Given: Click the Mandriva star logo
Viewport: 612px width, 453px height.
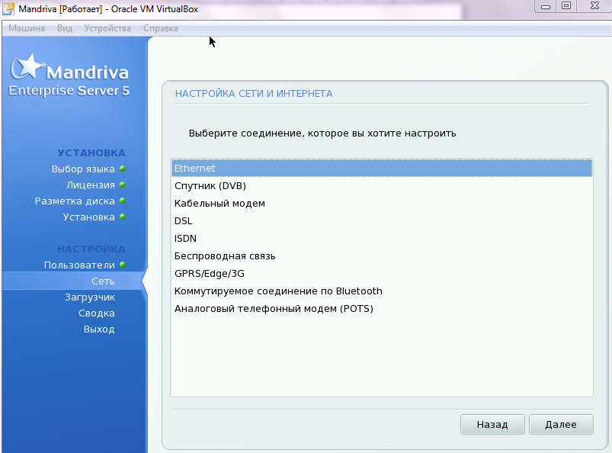Looking at the screenshot, I should [27, 66].
